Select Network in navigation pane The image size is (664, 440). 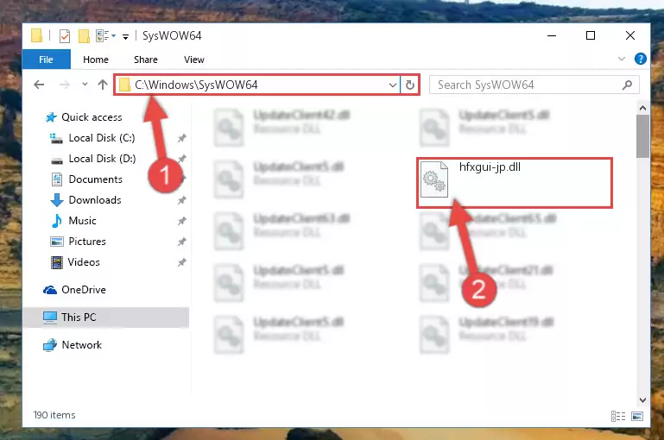coord(82,345)
